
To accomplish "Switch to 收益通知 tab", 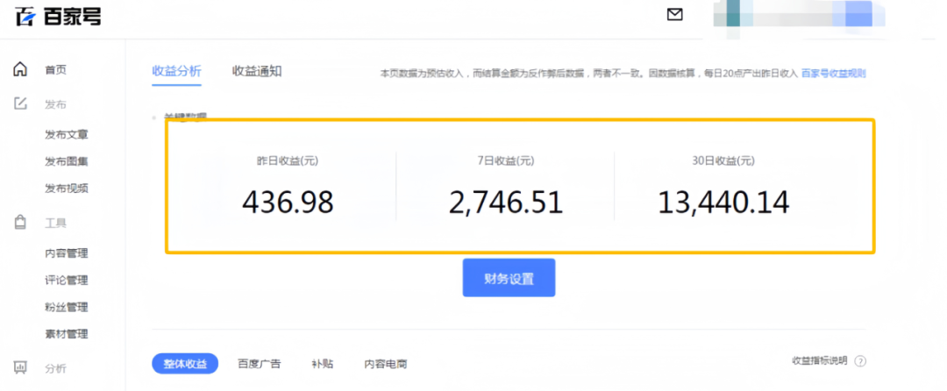I will click(257, 71).
